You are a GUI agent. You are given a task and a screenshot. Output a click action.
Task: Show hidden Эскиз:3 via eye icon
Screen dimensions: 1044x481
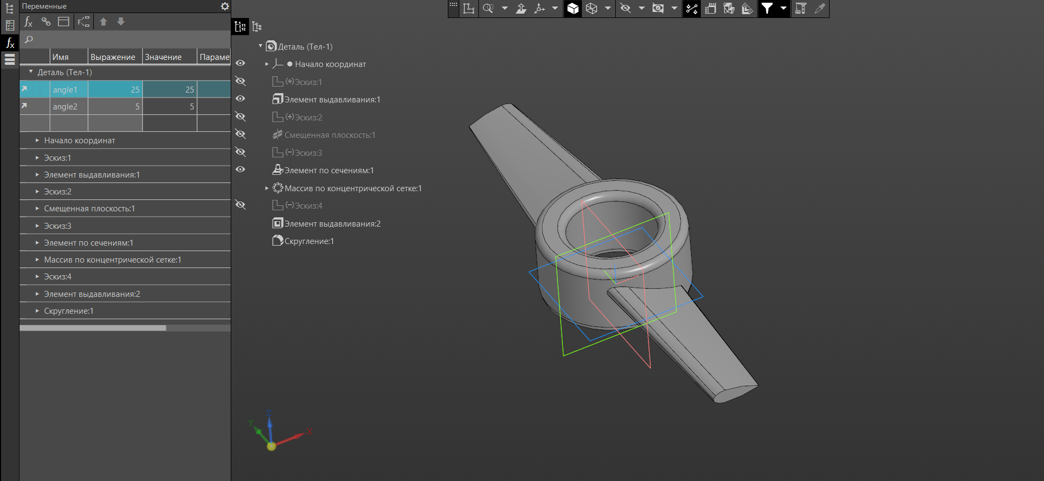pos(240,152)
